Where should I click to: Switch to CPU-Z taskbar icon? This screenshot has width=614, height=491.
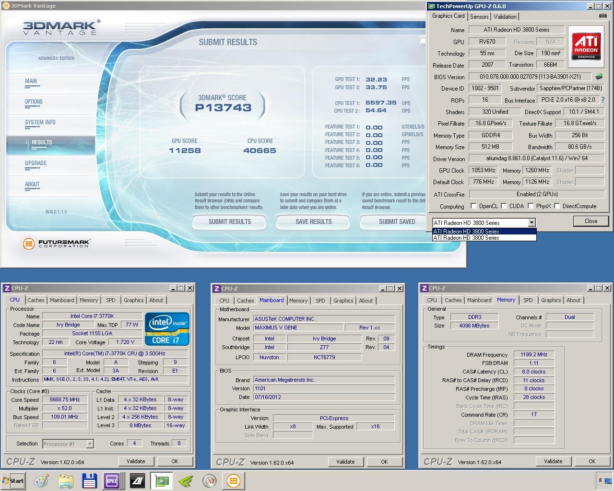coord(112,481)
